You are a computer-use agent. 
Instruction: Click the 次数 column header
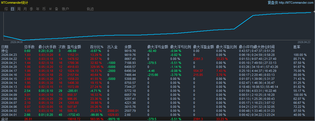[x=62, y=47]
